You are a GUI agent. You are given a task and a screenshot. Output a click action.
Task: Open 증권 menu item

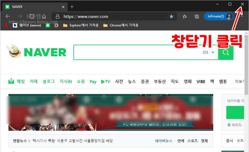(x=145, y=81)
